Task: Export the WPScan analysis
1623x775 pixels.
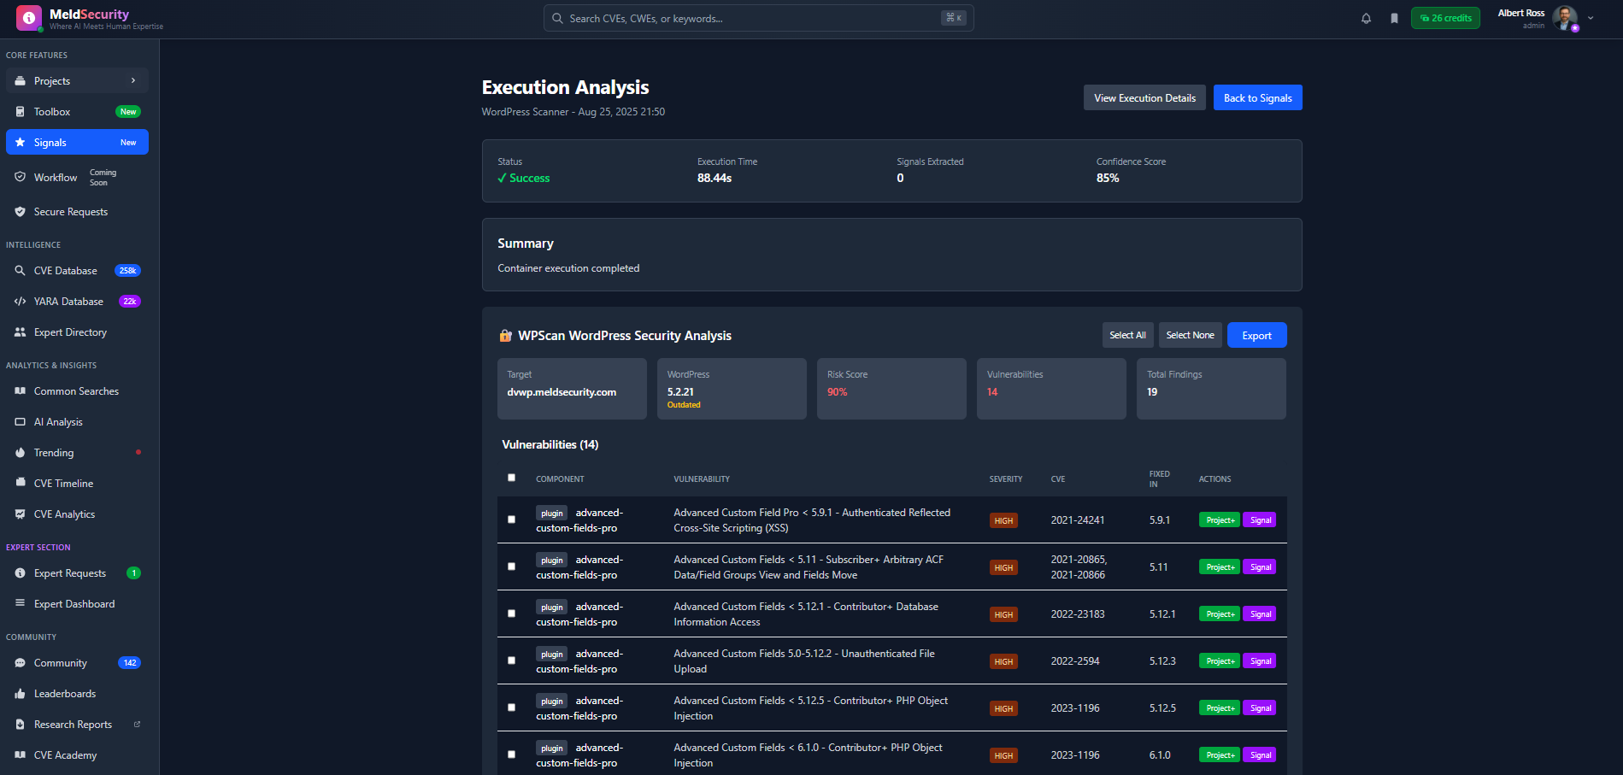Action: (x=1256, y=335)
